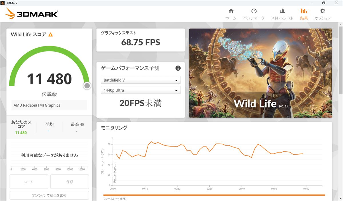The image size is (343, 201).
Task: Click the 伝説級 rating label
Action: pyautogui.click(x=49, y=94)
